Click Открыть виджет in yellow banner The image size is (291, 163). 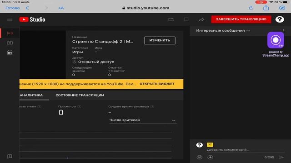[157, 84]
